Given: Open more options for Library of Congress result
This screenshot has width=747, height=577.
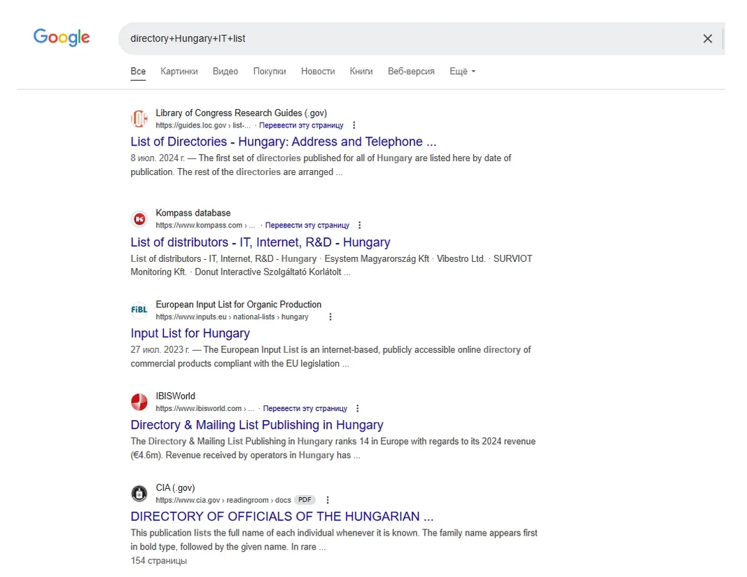Looking at the screenshot, I should (354, 125).
